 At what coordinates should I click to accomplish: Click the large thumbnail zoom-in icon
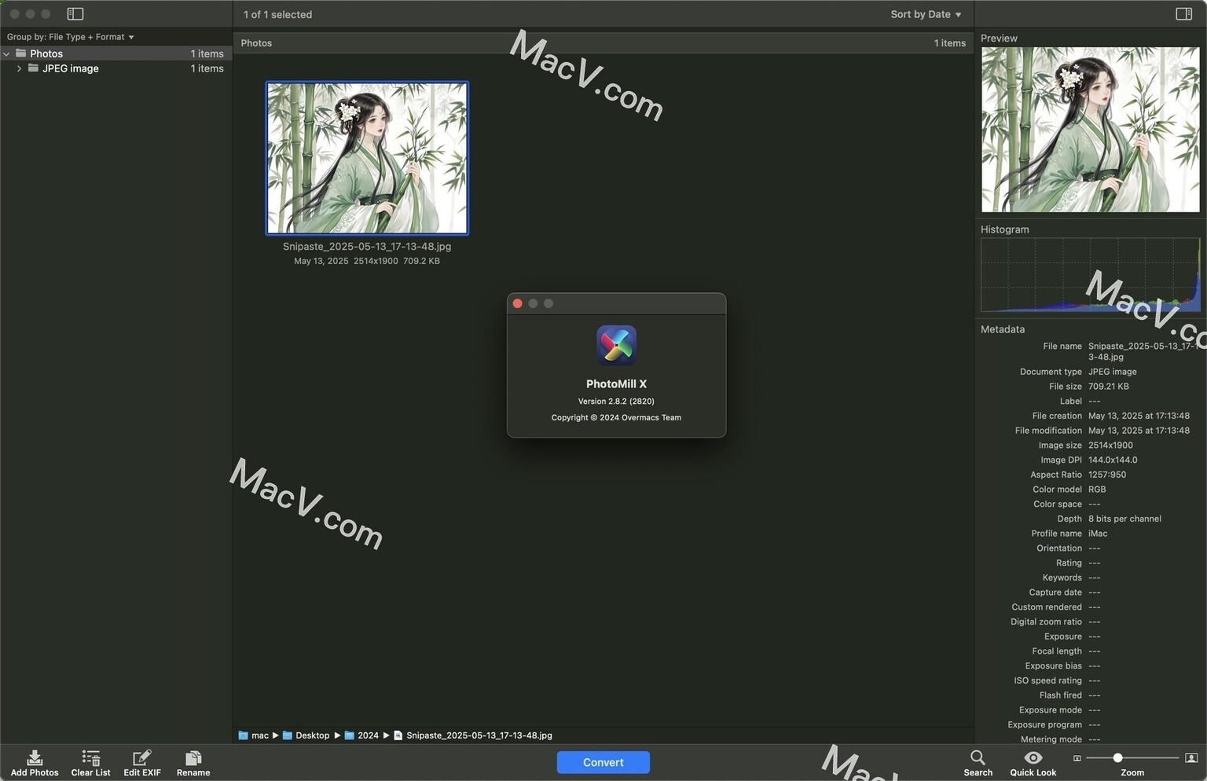(1191, 758)
